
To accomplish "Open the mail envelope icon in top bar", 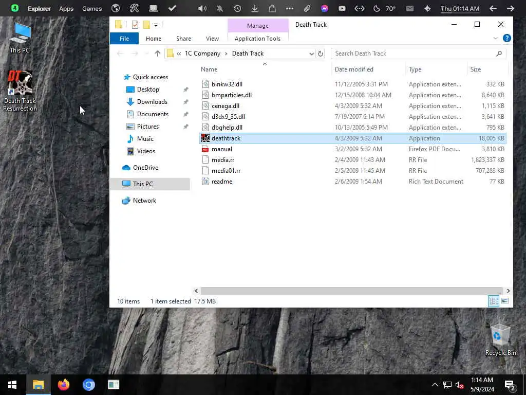I will pos(409,8).
